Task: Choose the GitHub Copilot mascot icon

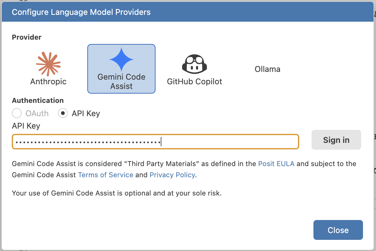Action: pyautogui.click(x=194, y=64)
